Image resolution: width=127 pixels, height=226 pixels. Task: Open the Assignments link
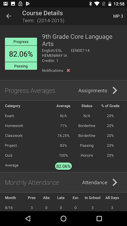(93, 91)
